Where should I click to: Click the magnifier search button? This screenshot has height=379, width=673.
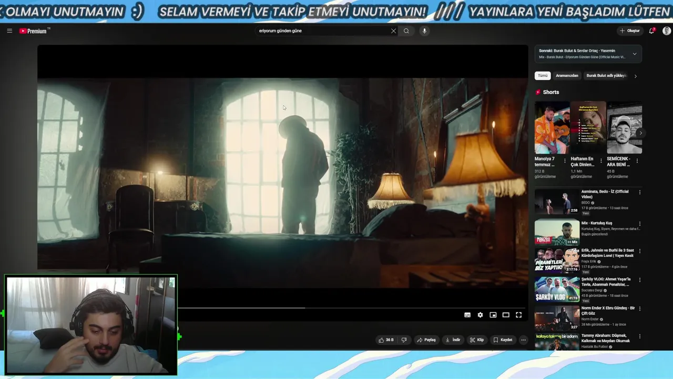[x=406, y=31]
